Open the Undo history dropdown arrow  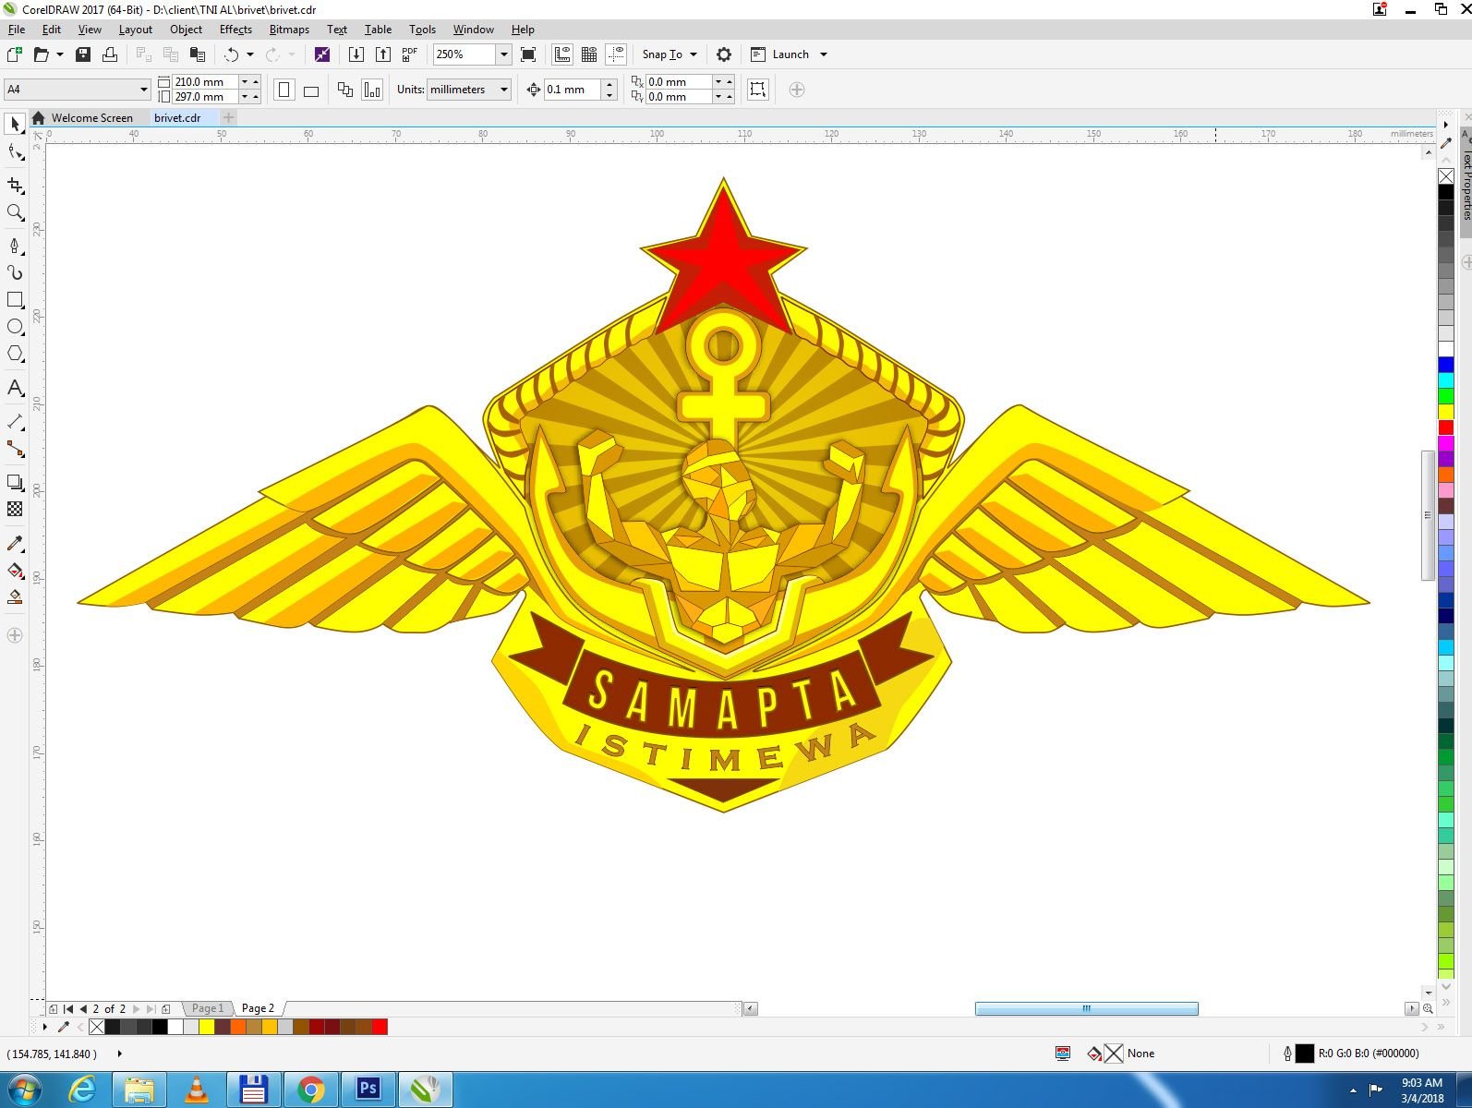[x=250, y=54]
